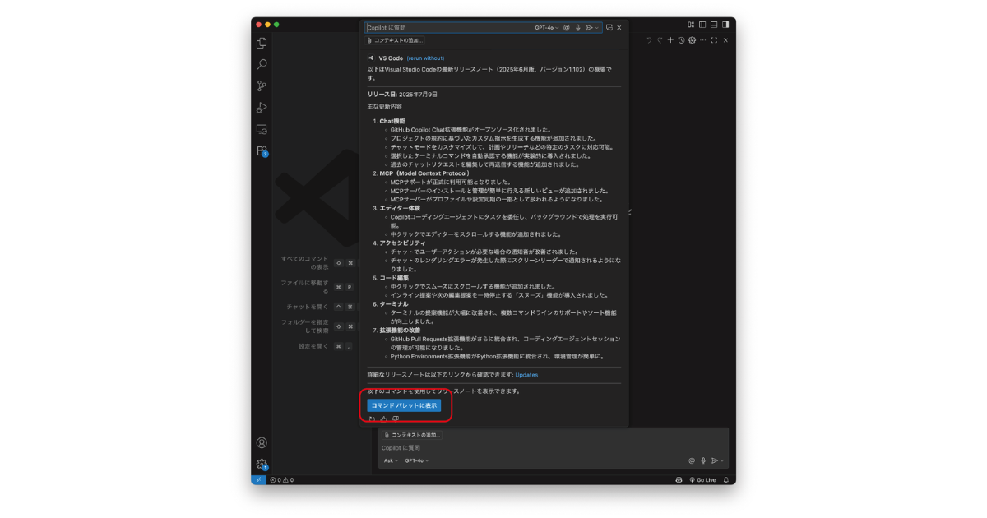Show errors and warnings count in status bar

(x=282, y=480)
